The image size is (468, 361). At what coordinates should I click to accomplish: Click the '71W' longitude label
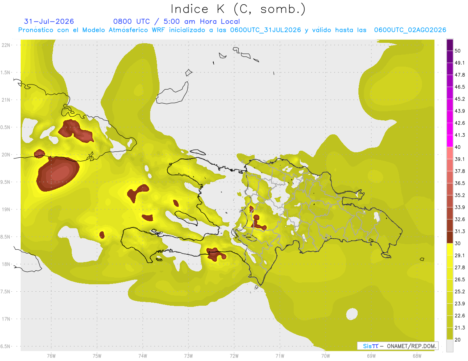point(280,356)
